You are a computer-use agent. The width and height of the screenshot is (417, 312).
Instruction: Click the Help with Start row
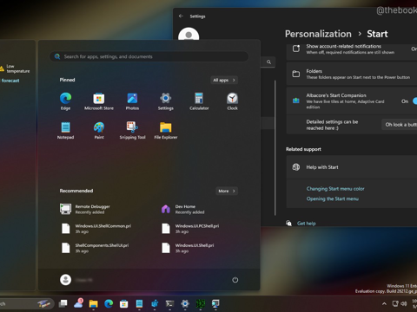352,167
